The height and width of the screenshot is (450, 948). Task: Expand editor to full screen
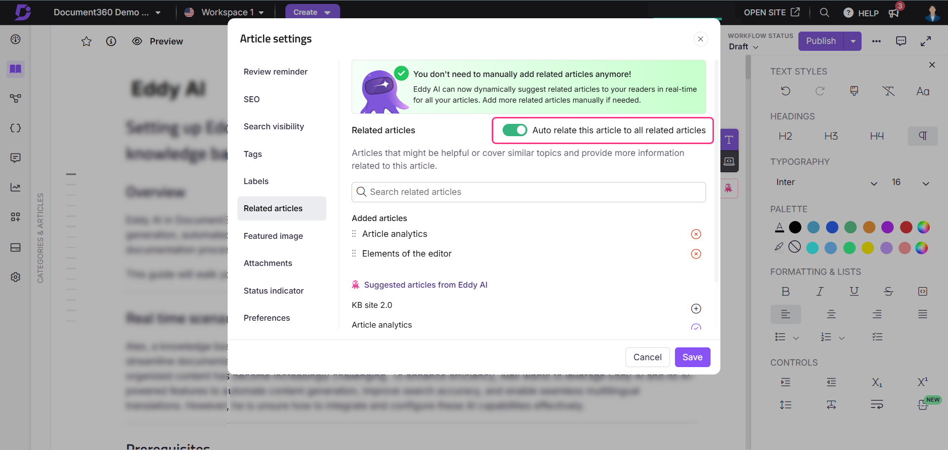click(926, 41)
